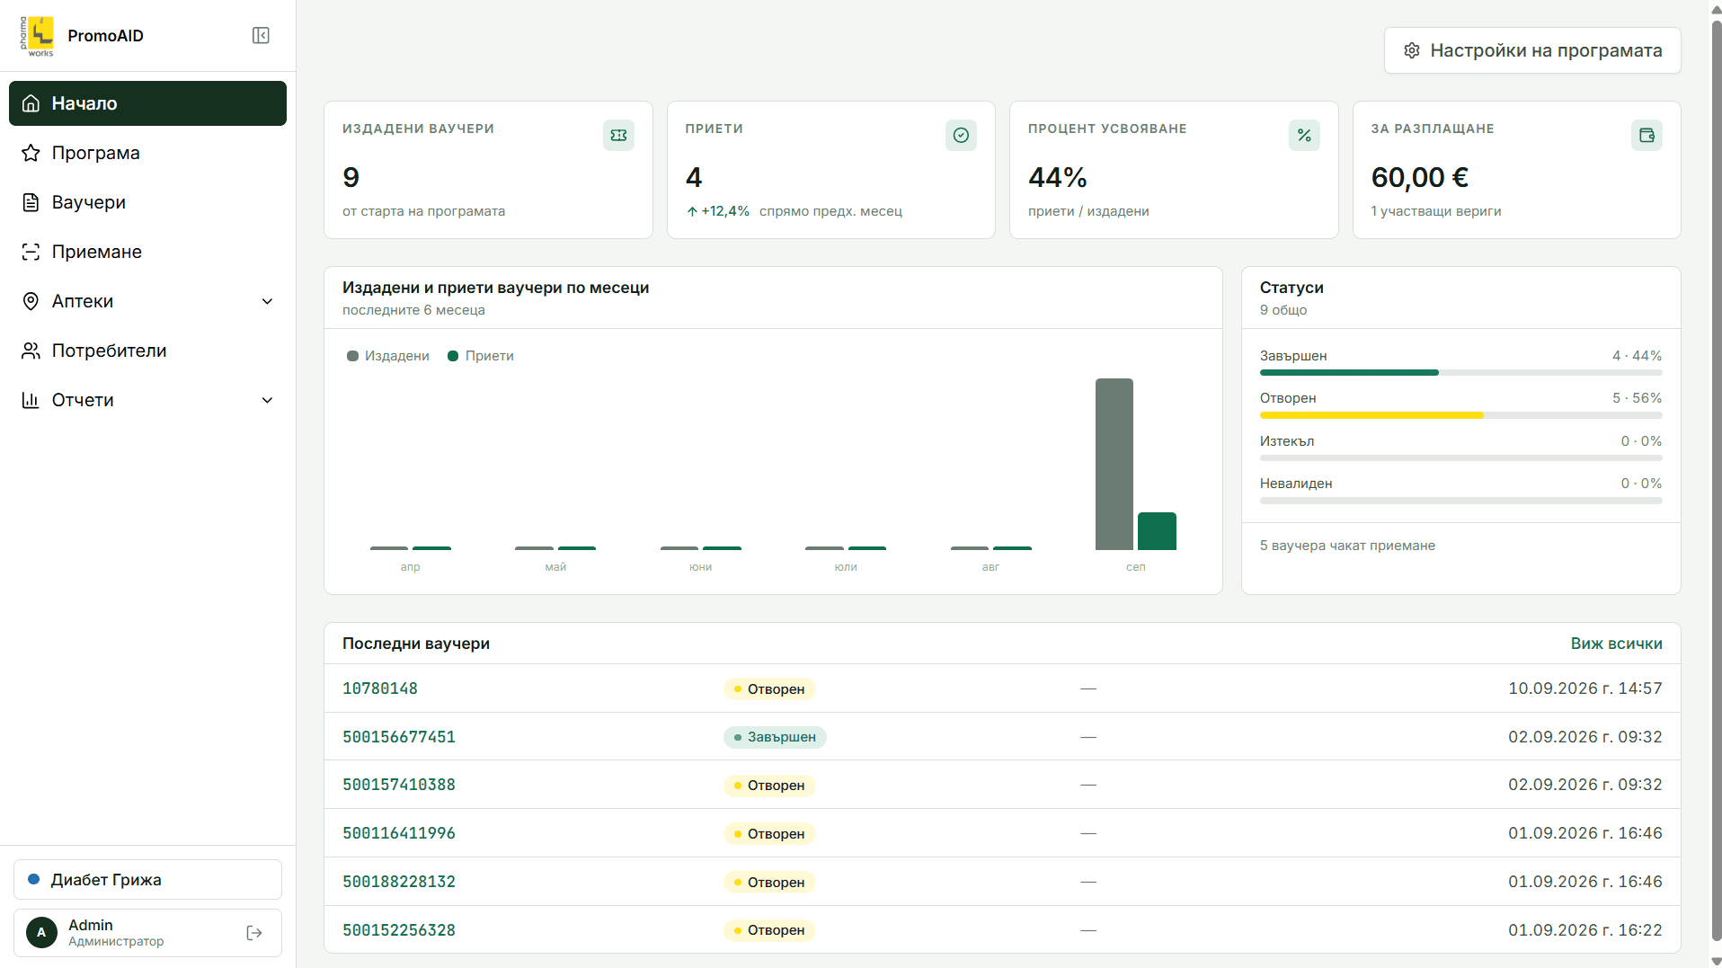
Task: Click the document icon beside Ваучери
Action: [x=31, y=202]
